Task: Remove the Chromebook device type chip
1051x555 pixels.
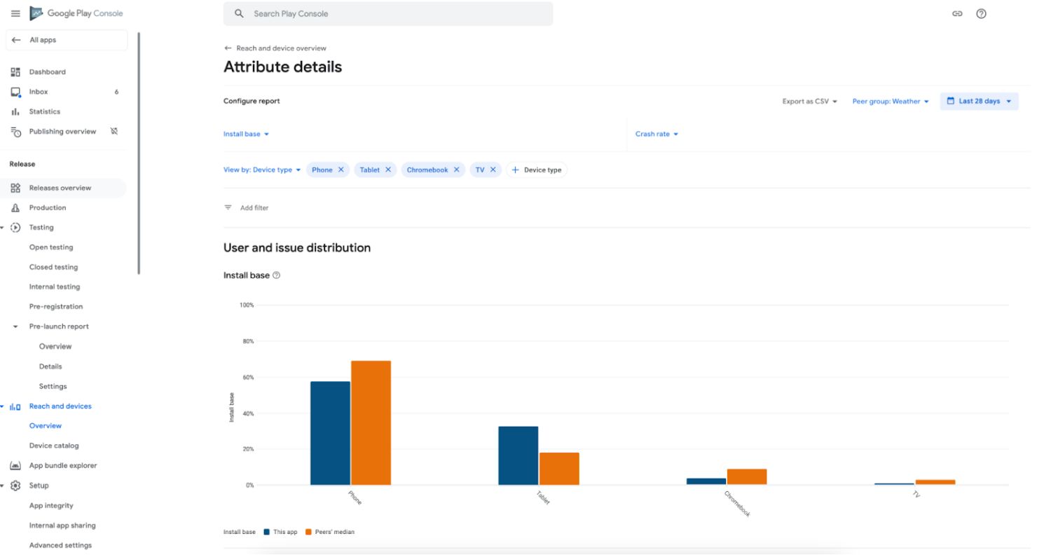Action: tap(456, 170)
